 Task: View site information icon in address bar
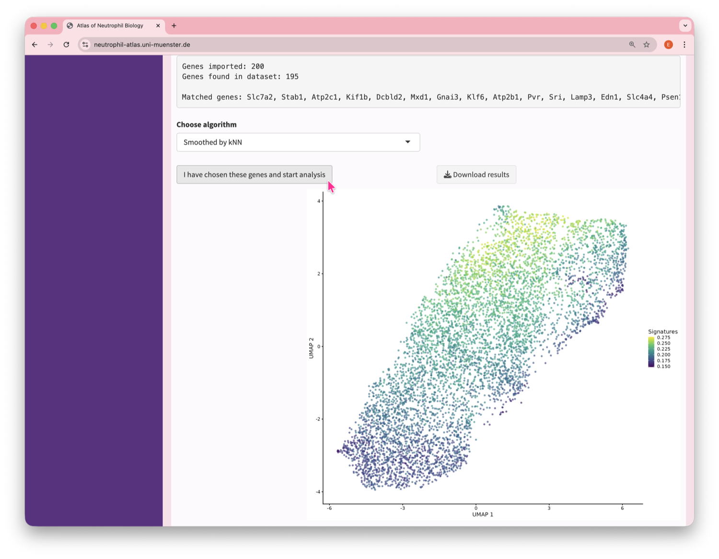[85, 45]
